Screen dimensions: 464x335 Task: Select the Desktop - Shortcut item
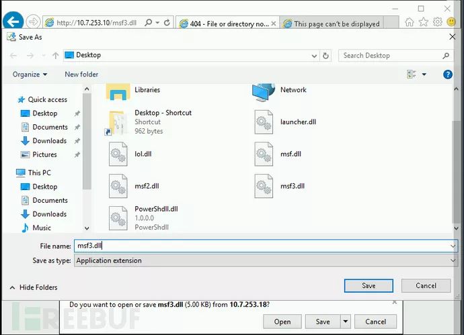point(149,122)
